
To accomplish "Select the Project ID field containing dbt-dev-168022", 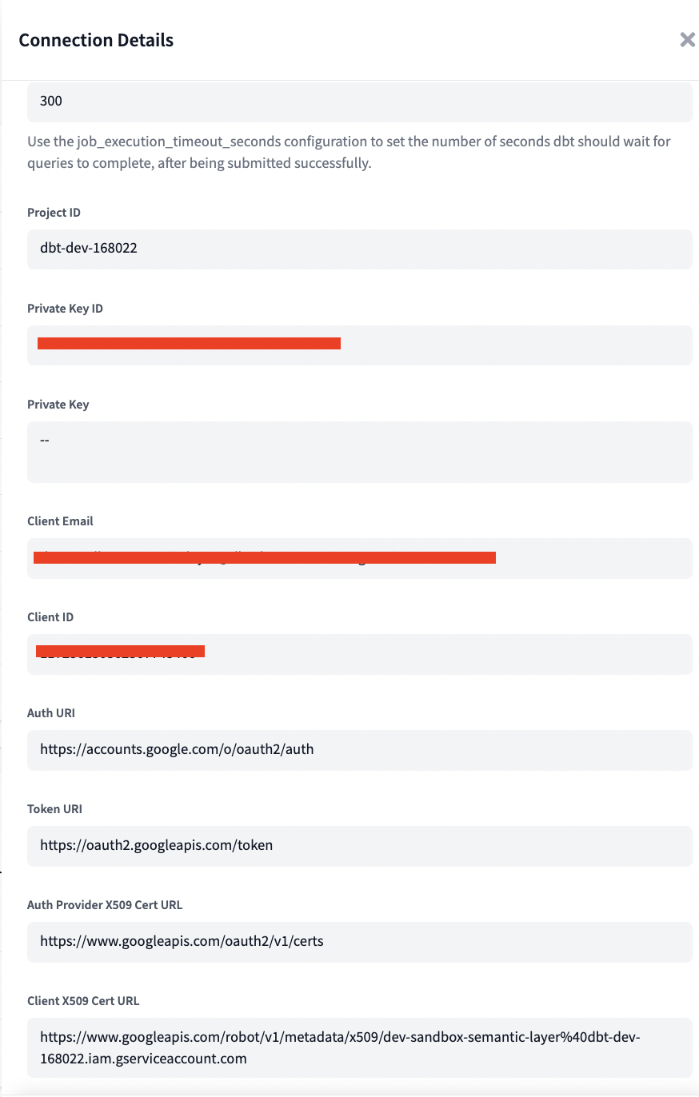I will click(360, 249).
